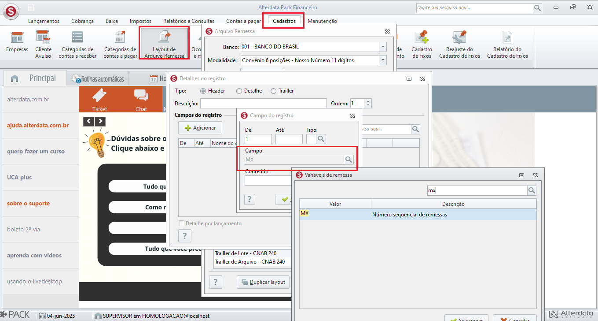Open the Chat icon on orange bar
Image resolution: width=598 pixels, height=331 pixels.
[x=141, y=99]
